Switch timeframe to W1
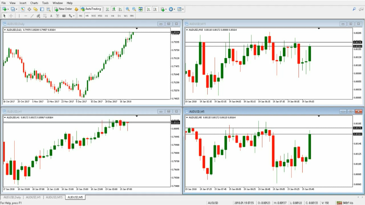Image resolution: width=365 pixels, height=205 pixels. point(126,16)
